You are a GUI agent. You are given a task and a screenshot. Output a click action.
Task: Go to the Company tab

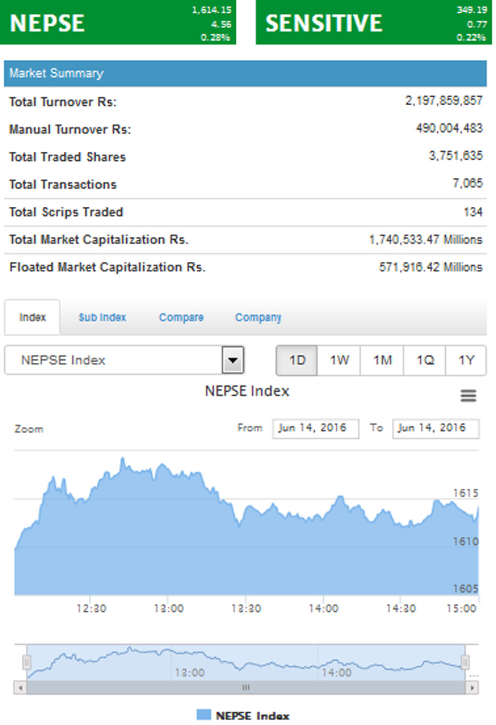258,318
